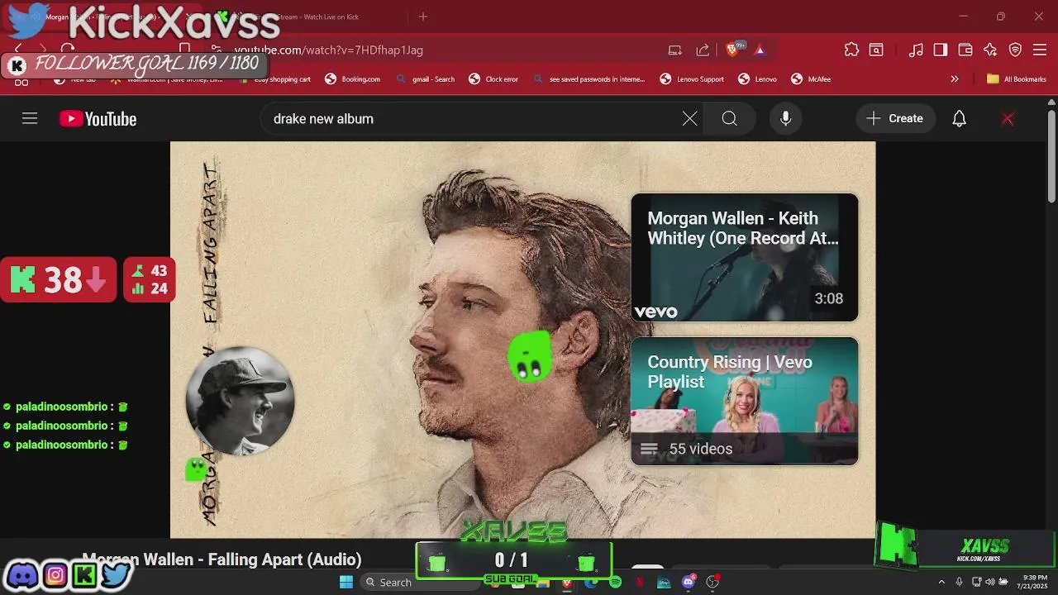Viewport: 1058px width, 595px height.
Task: Click the tray microphone icon
Action: pyautogui.click(x=959, y=582)
